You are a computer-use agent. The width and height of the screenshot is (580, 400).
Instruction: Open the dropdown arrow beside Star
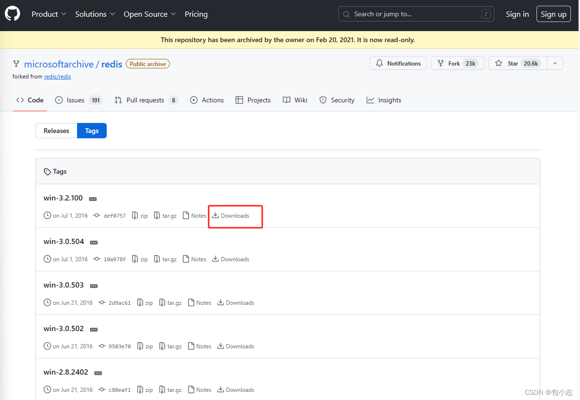(x=555, y=64)
